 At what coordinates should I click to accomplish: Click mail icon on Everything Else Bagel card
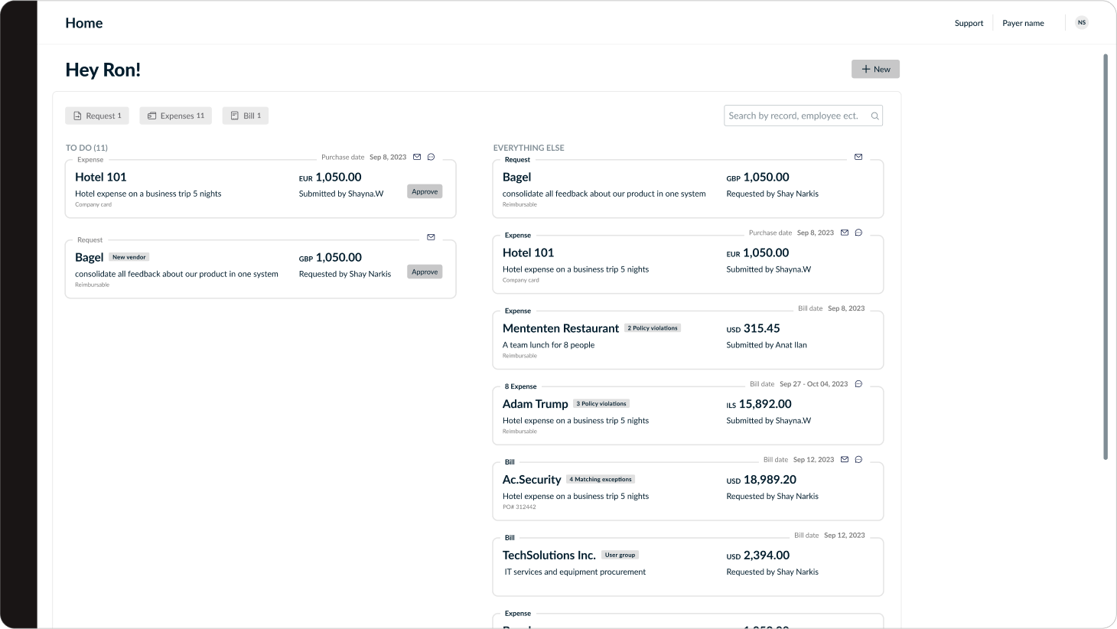[858, 157]
